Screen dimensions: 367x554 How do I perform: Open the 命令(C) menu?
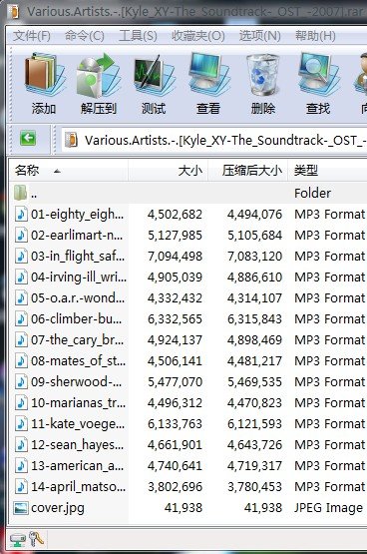[x=85, y=36]
